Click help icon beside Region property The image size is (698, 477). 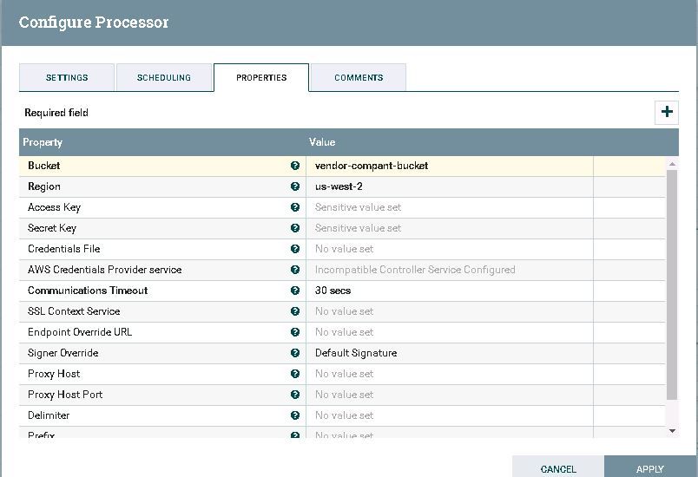coord(295,186)
